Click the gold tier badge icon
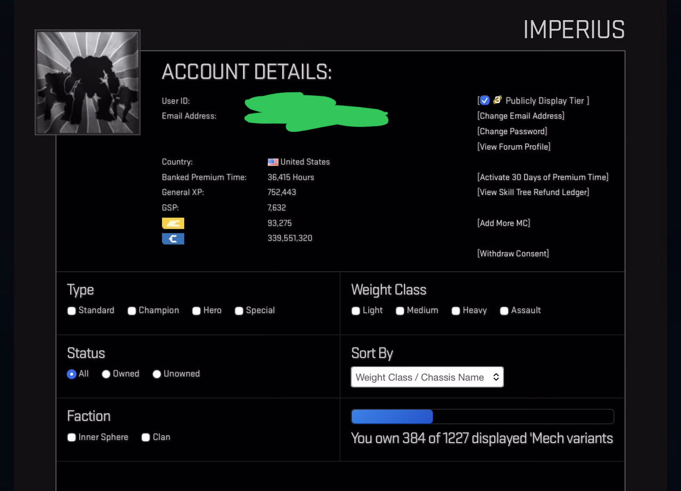The image size is (681, 491). [497, 100]
